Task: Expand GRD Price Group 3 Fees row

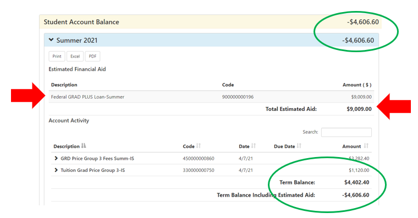Action: 56,158
